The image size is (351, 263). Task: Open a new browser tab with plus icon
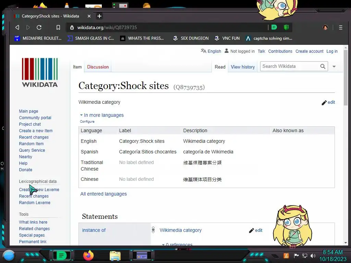99,16
